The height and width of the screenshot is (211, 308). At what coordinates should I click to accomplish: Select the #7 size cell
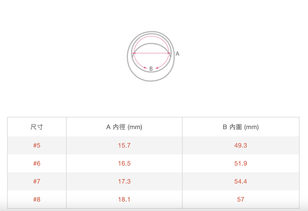(x=37, y=181)
